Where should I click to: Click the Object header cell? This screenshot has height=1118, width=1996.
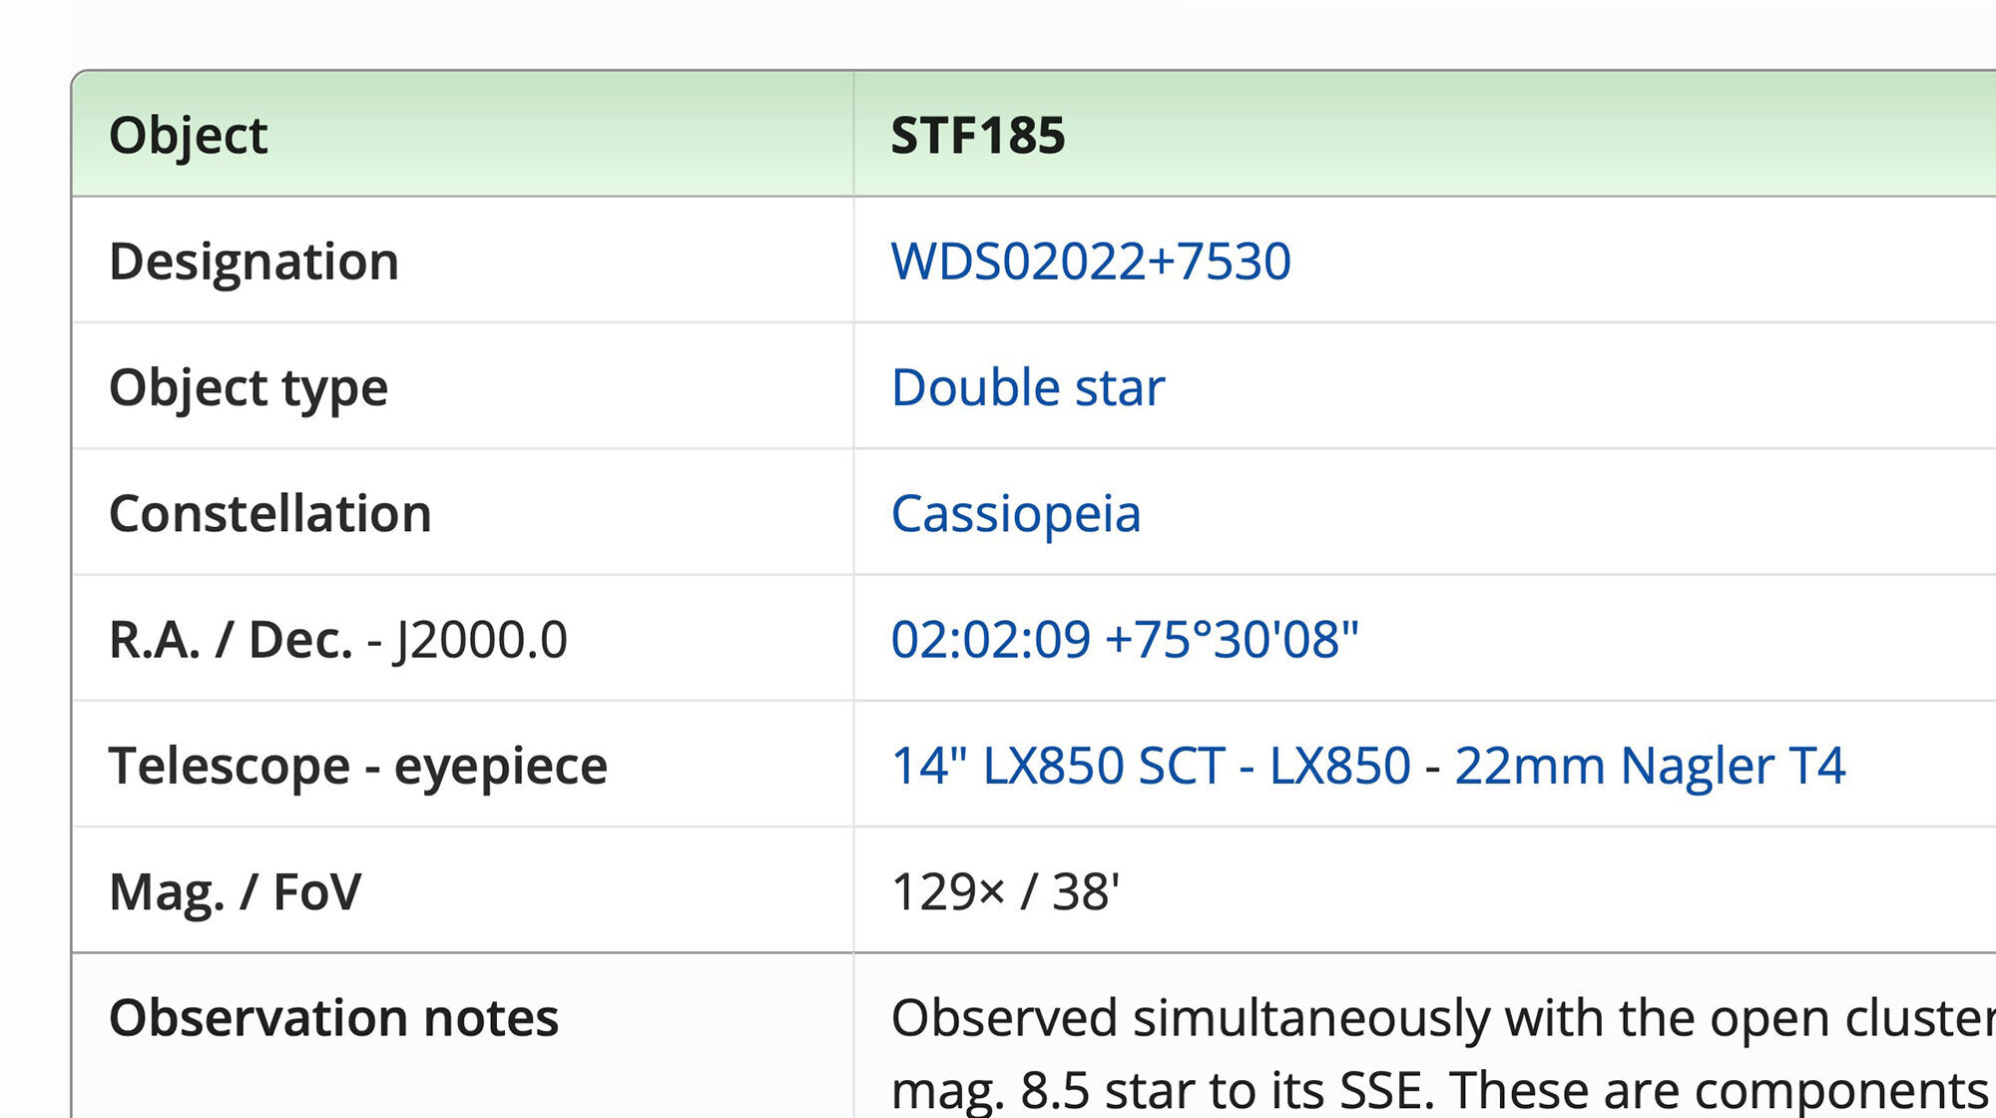point(188,135)
